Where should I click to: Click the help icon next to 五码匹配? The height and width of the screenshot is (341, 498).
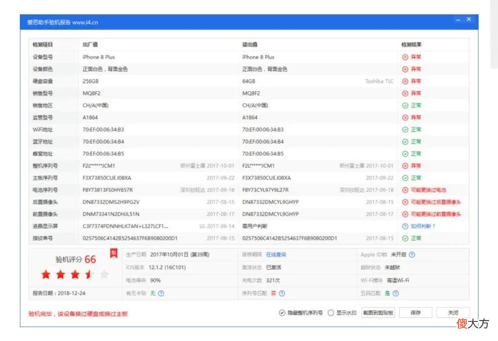click(396, 293)
